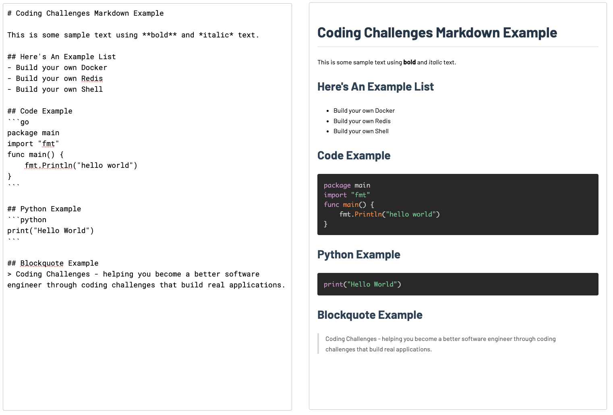
Task: Click rendered blockquote first line in the preview
Action: pyautogui.click(x=441, y=339)
